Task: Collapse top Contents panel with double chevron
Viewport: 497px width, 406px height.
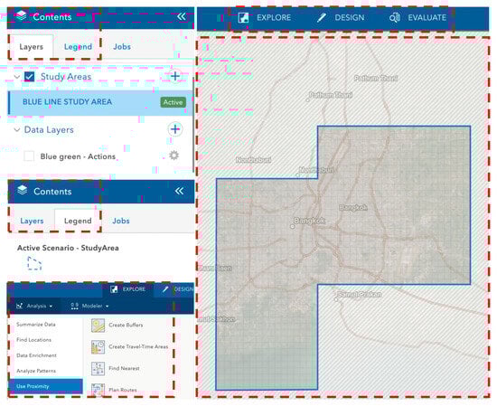Action: click(x=182, y=16)
